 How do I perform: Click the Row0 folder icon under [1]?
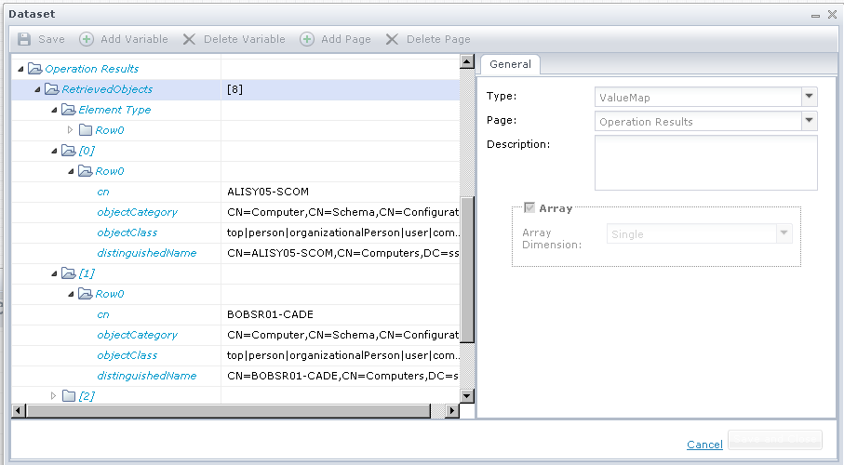(x=85, y=294)
